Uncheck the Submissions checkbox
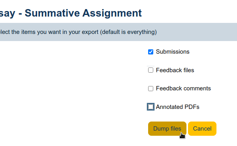Screen dimensions: 237x146 (x=150, y=52)
